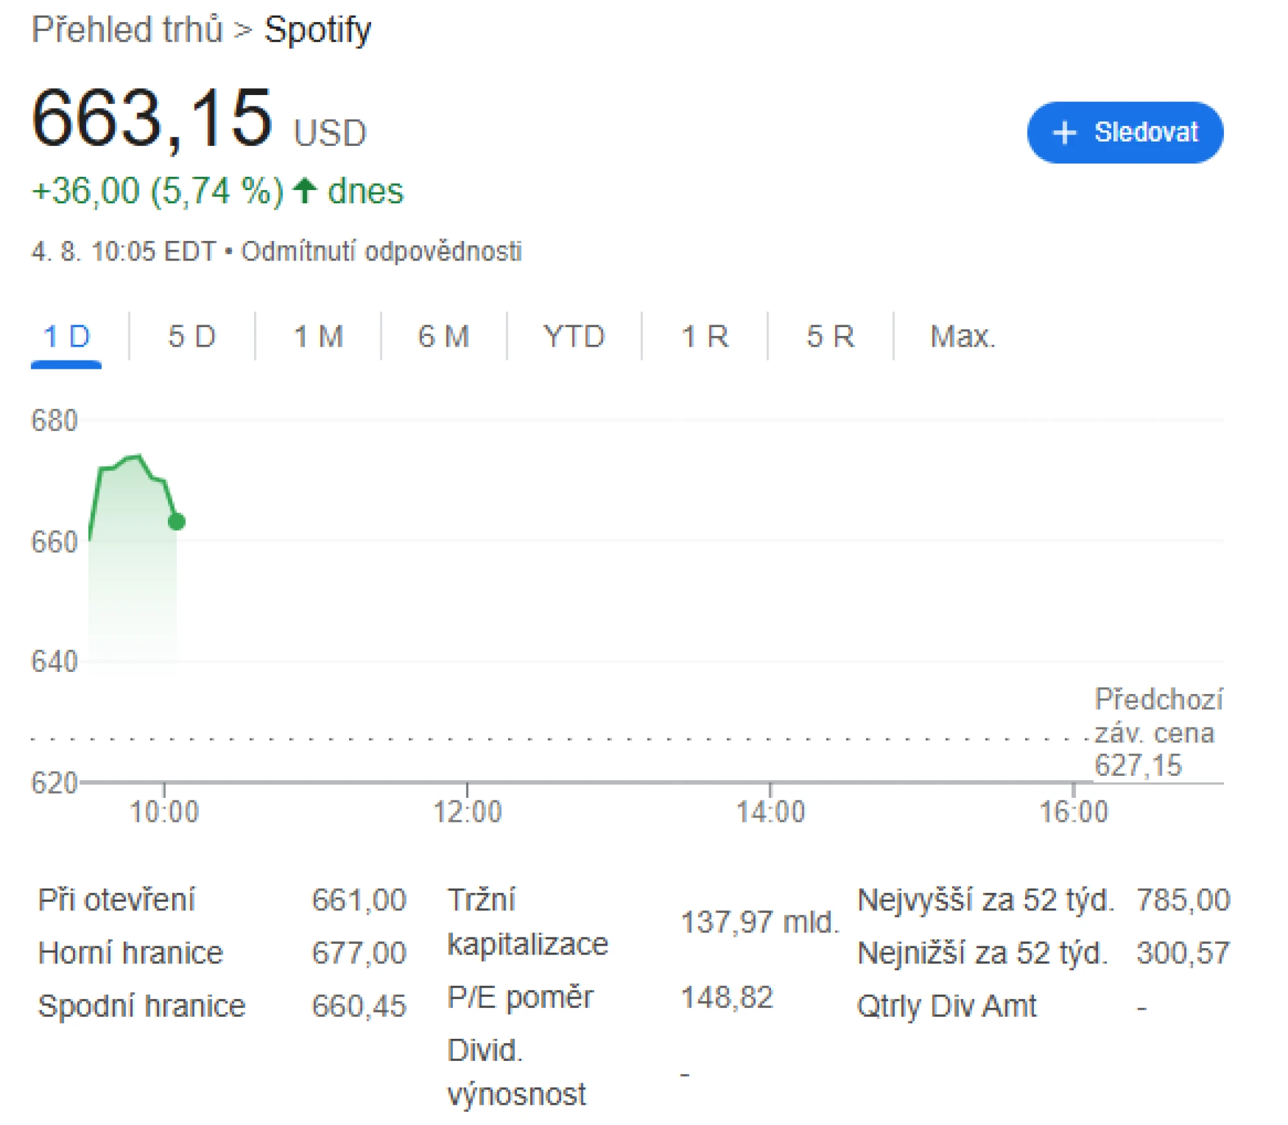
Task: Open the Přehled trhů breadcrumb link
Action: tap(127, 30)
